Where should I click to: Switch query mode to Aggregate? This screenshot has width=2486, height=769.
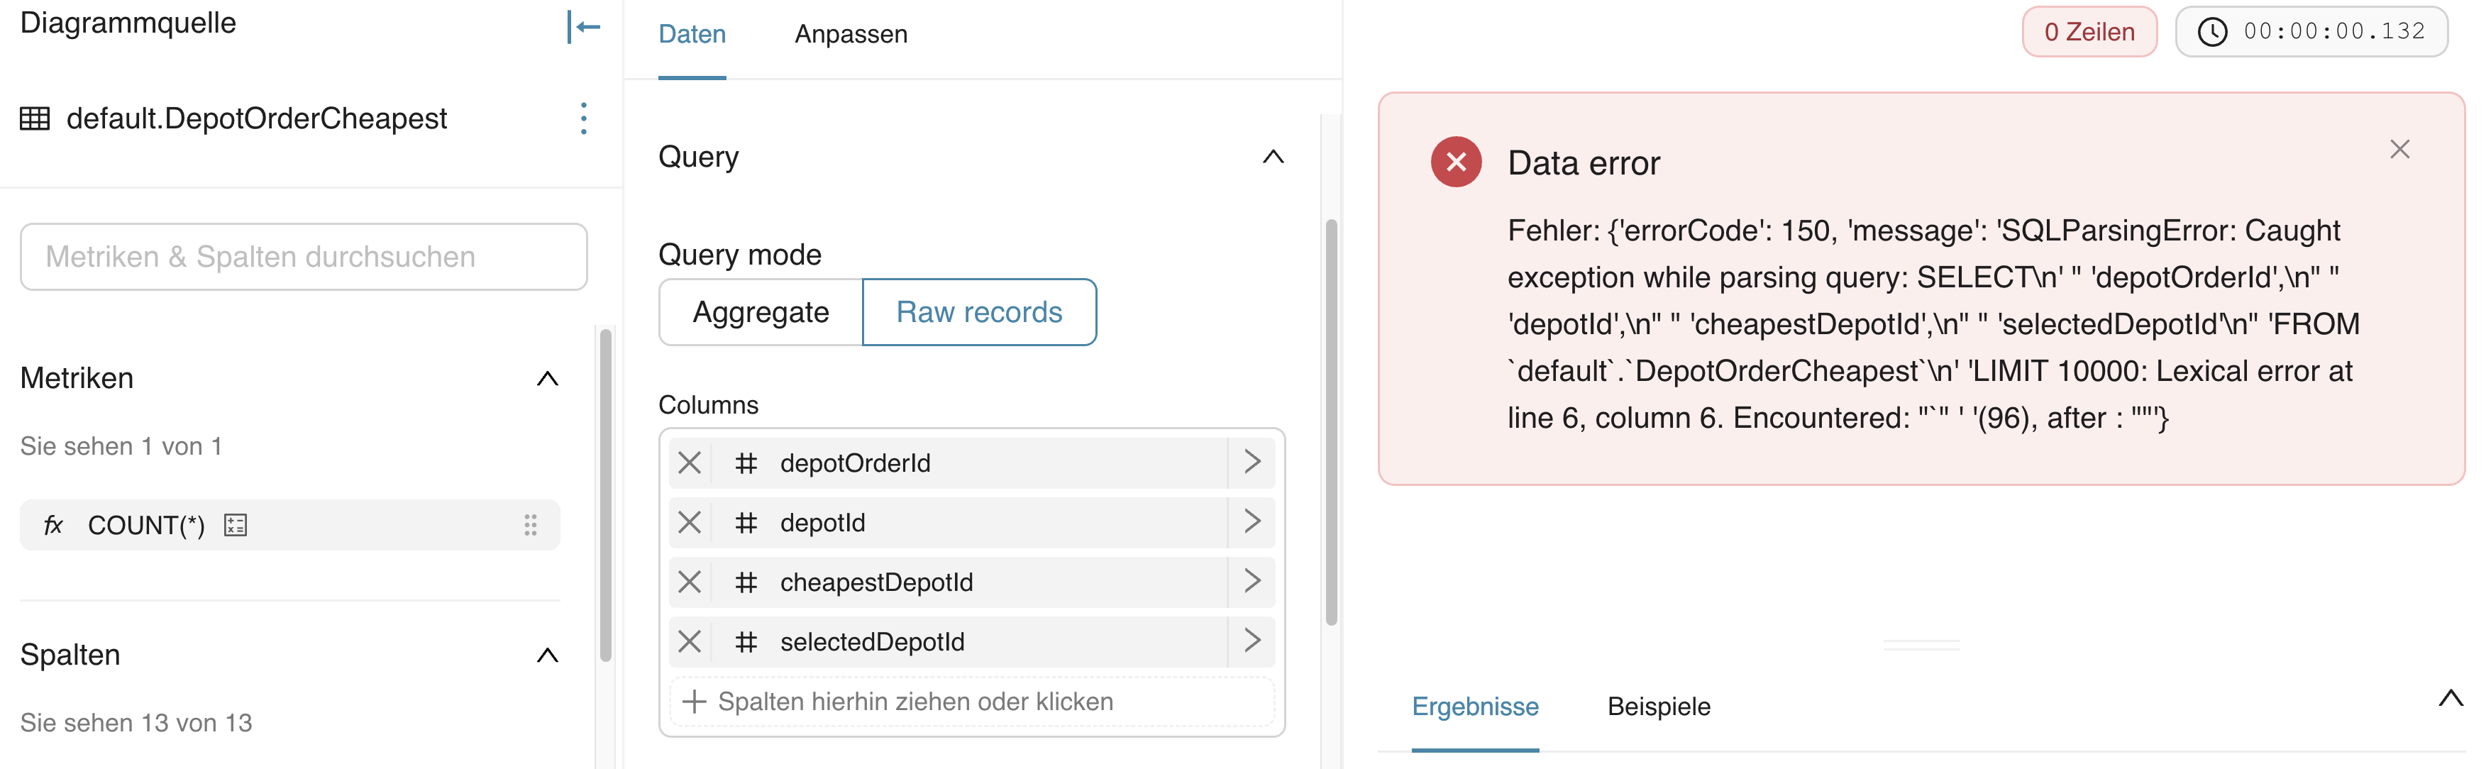(x=761, y=313)
